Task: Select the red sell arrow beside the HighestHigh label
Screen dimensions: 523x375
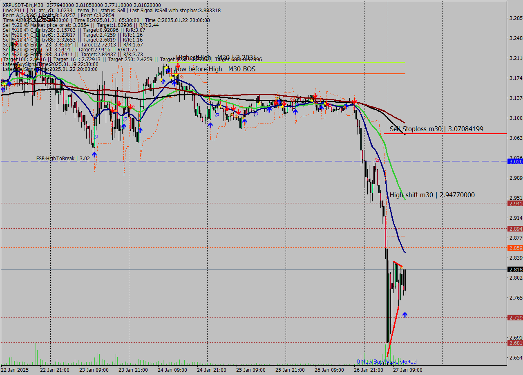Action: pos(178,65)
